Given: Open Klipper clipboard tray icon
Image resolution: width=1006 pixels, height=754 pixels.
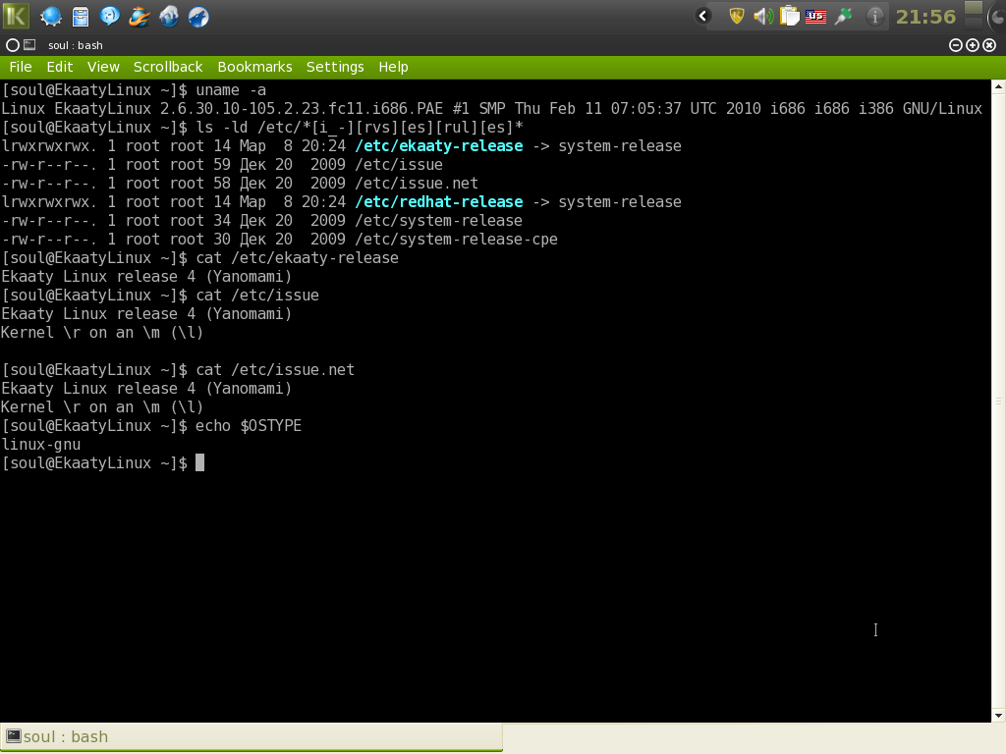Looking at the screenshot, I should pyautogui.click(x=790, y=17).
